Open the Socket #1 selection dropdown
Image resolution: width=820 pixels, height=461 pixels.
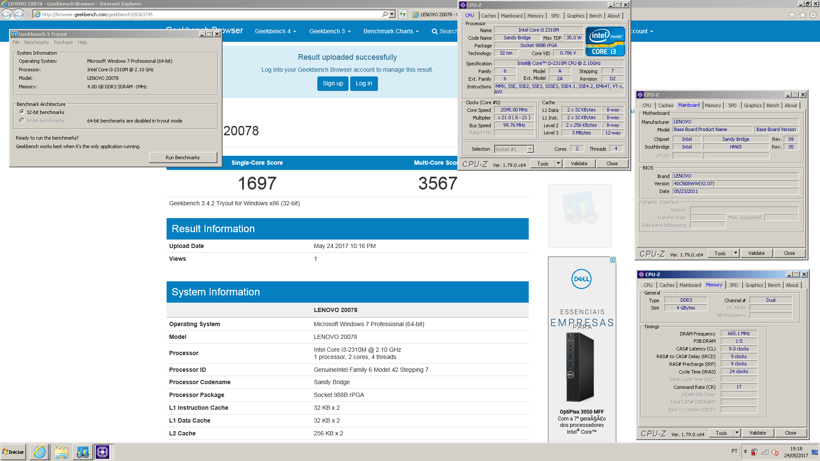[x=530, y=149]
